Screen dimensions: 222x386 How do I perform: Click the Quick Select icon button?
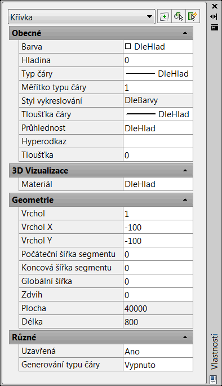coord(193,16)
